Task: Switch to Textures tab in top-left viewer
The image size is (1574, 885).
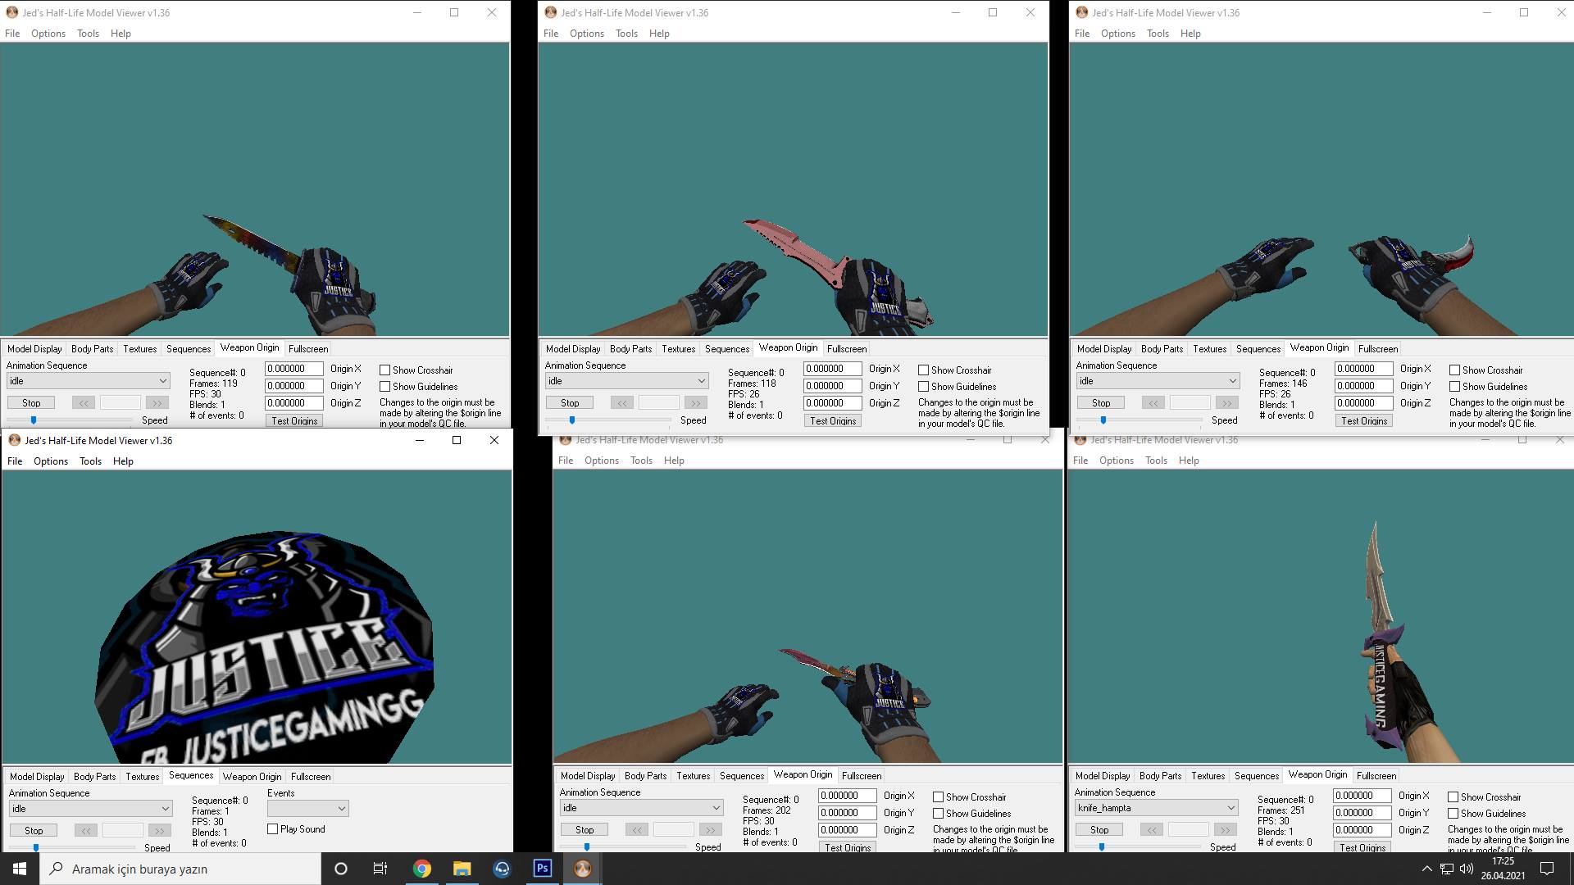Action: point(140,349)
